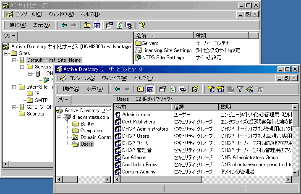Click Up one level icon in Sites and Services
Screen dimensions: 301x194
point(87,25)
